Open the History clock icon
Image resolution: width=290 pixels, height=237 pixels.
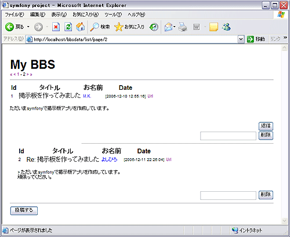tap(154, 27)
